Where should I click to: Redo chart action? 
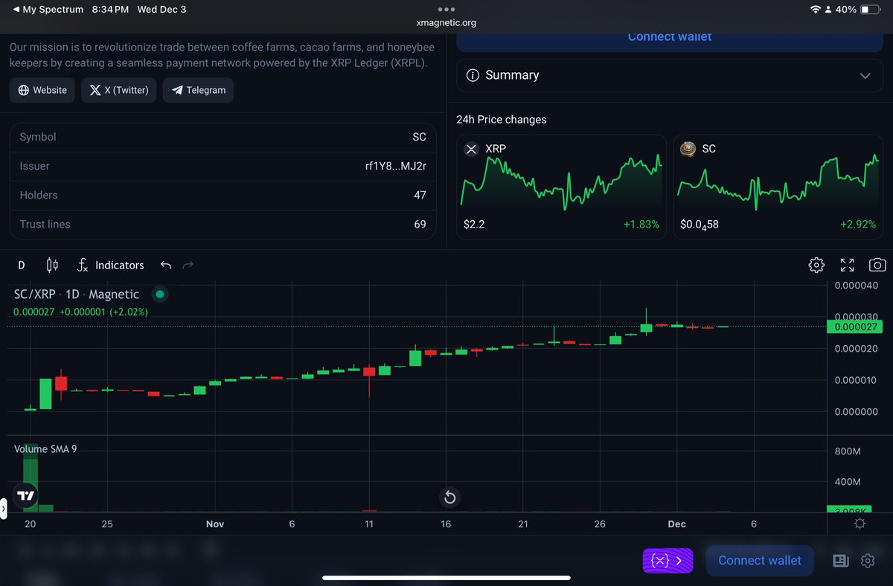click(x=188, y=265)
